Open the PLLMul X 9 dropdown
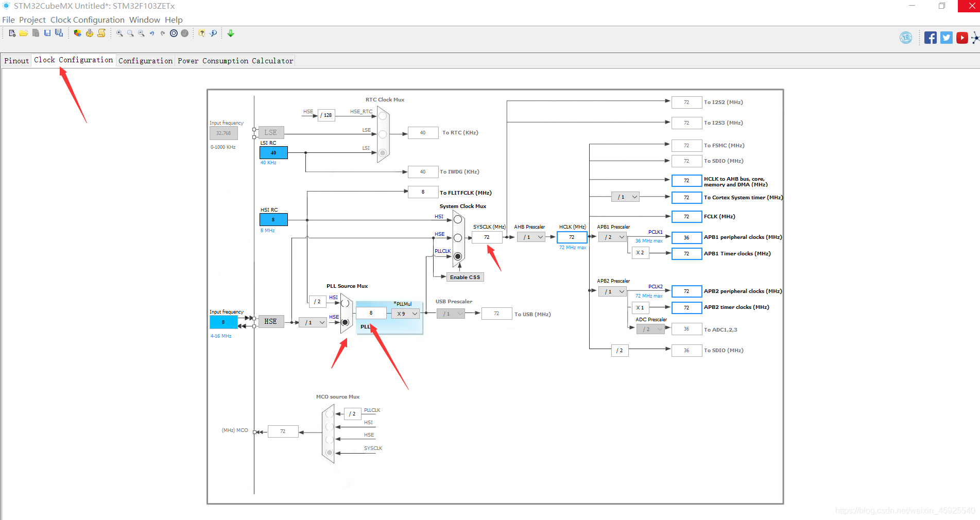980x520 pixels. click(x=406, y=313)
